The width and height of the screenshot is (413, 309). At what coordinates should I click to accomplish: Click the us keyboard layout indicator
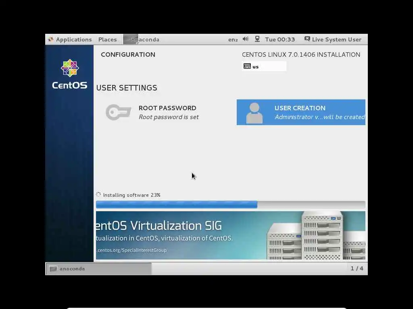[x=264, y=66]
